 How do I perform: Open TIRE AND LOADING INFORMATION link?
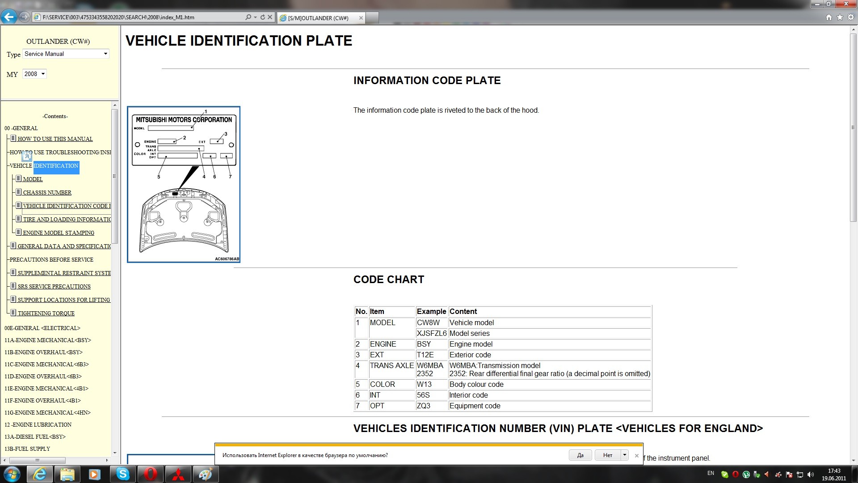[67, 220]
